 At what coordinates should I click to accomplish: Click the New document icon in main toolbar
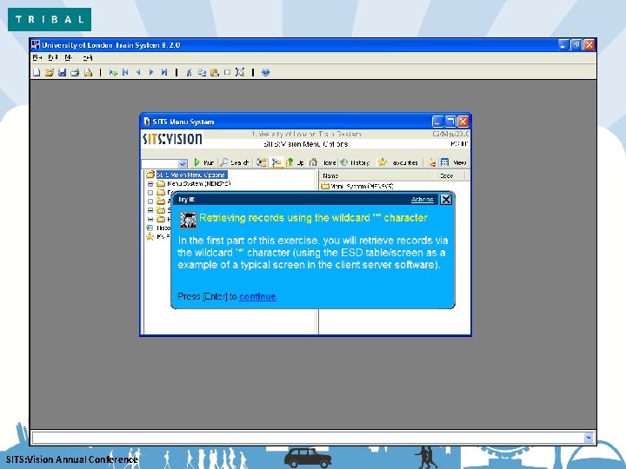37,72
